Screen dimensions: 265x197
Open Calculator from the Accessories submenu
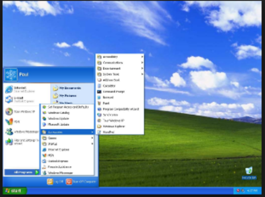point(120,86)
